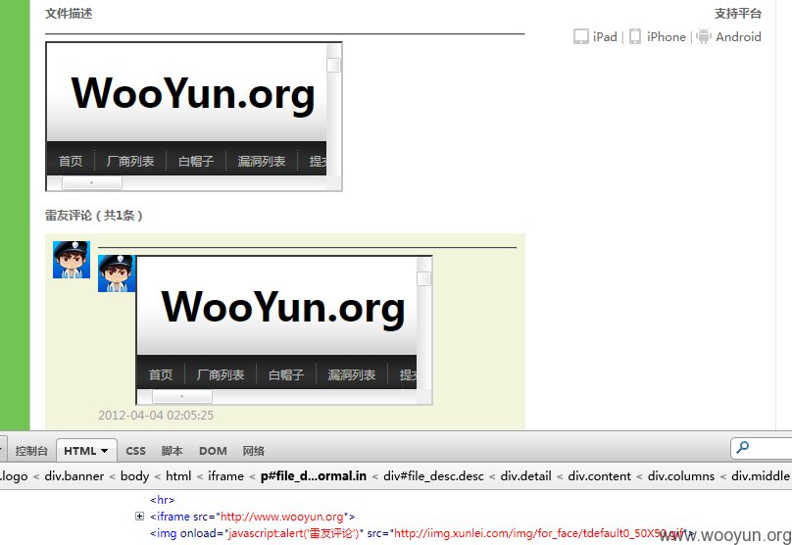This screenshot has width=792, height=545.
Task: Select div.content in the breadcrumb path
Action: coord(599,475)
